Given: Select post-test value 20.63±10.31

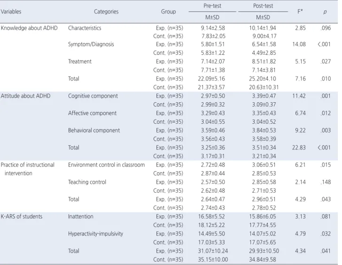Looking at the screenshot, I should [x=264, y=87].
